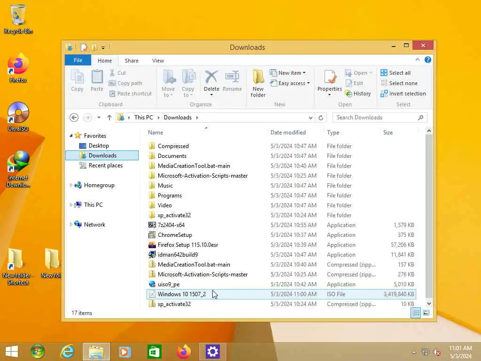Open Firefox from the taskbar
Screen dimensions: 481x361
coord(184,352)
